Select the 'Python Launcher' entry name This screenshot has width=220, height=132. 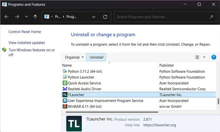click(81, 77)
